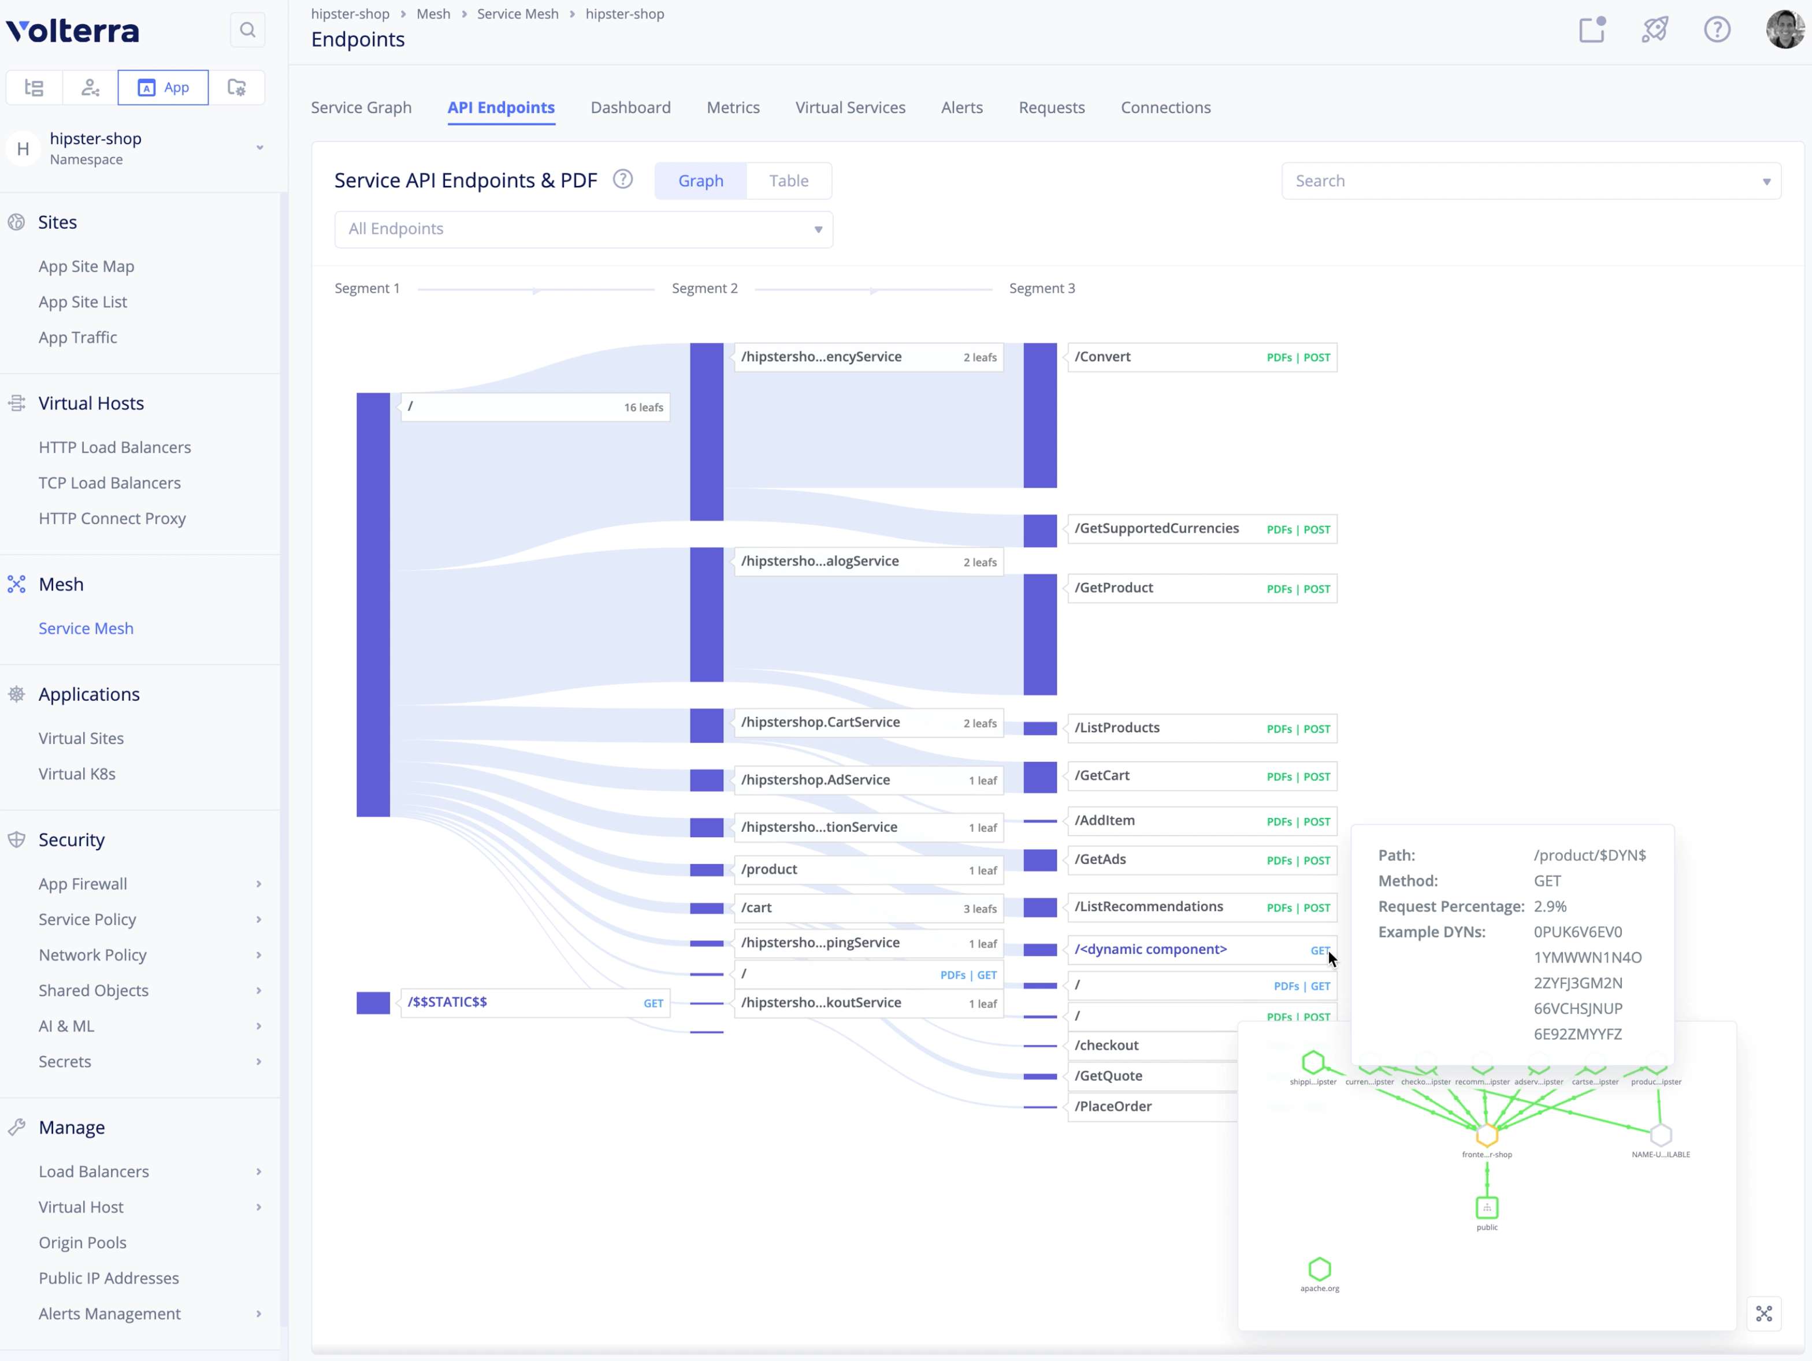Click the /<dynamic component> endpoint node
The image size is (1812, 1361).
(x=1202, y=950)
